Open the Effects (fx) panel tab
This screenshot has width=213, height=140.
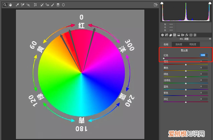point(187,35)
